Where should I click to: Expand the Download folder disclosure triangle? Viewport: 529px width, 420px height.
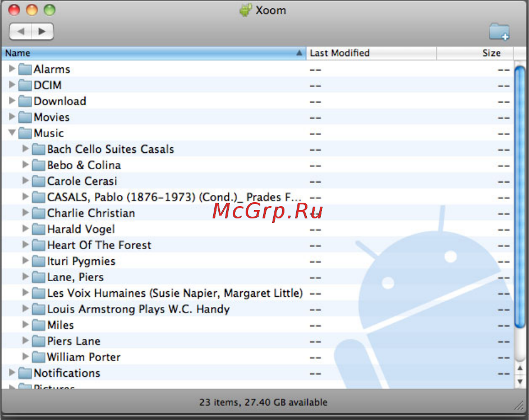12,100
